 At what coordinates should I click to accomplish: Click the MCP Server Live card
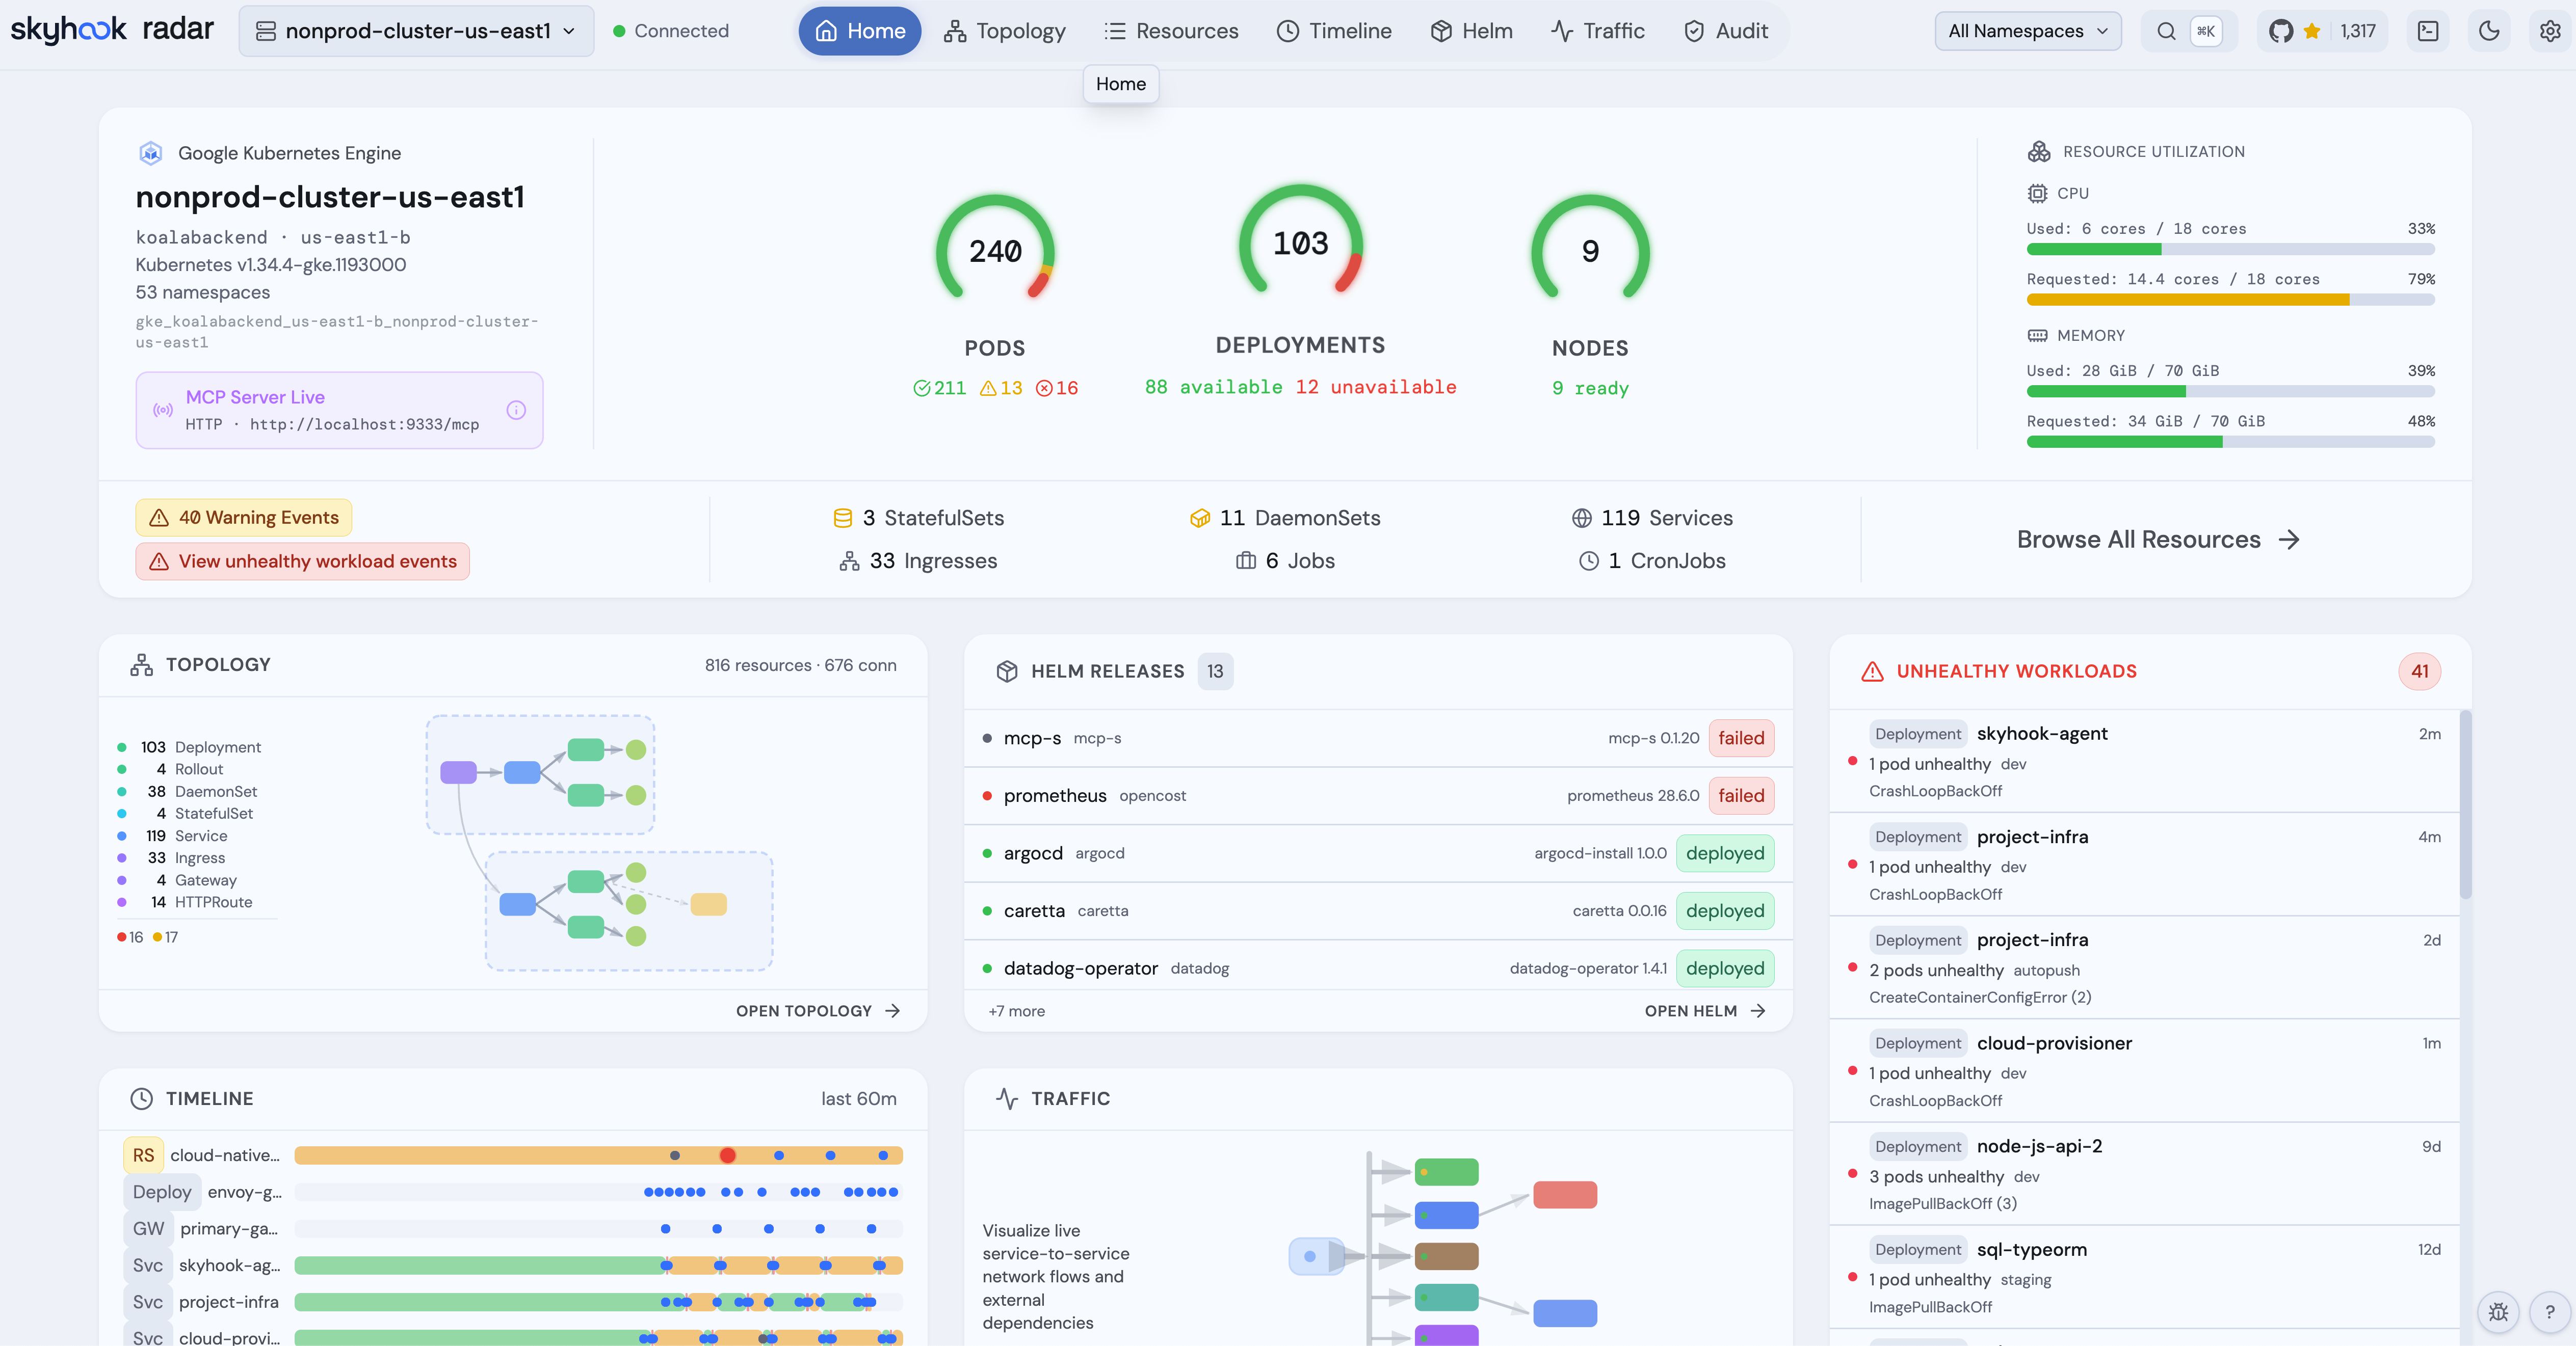pyautogui.click(x=339, y=410)
